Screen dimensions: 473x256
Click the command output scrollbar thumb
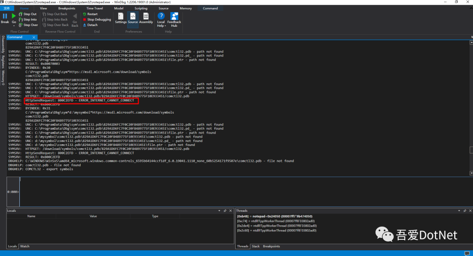pyautogui.click(x=471, y=150)
